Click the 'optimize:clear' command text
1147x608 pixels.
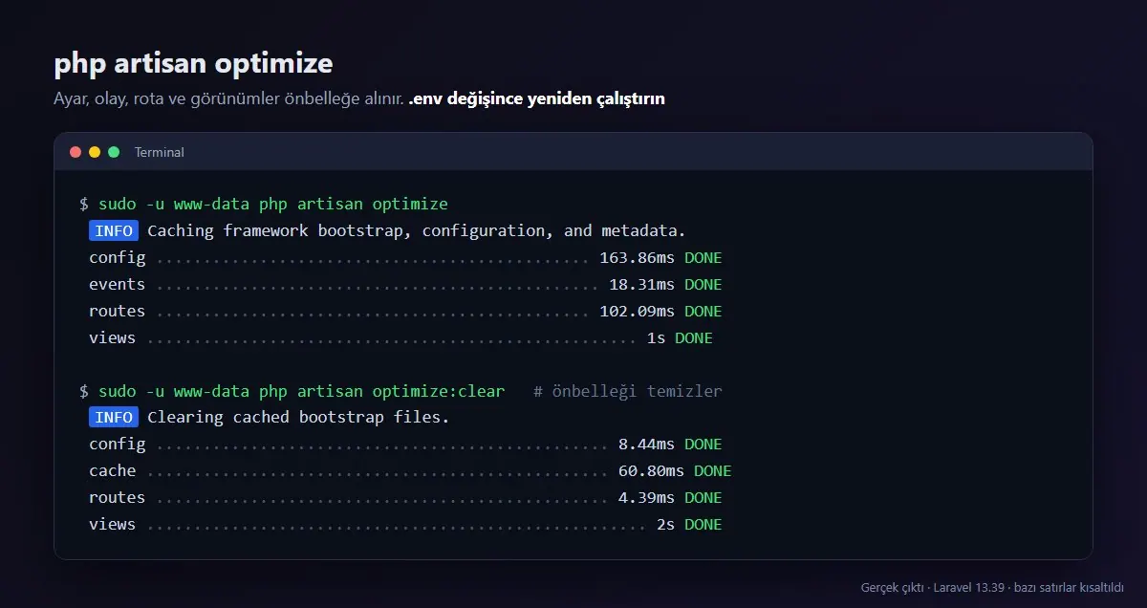pos(439,391)
